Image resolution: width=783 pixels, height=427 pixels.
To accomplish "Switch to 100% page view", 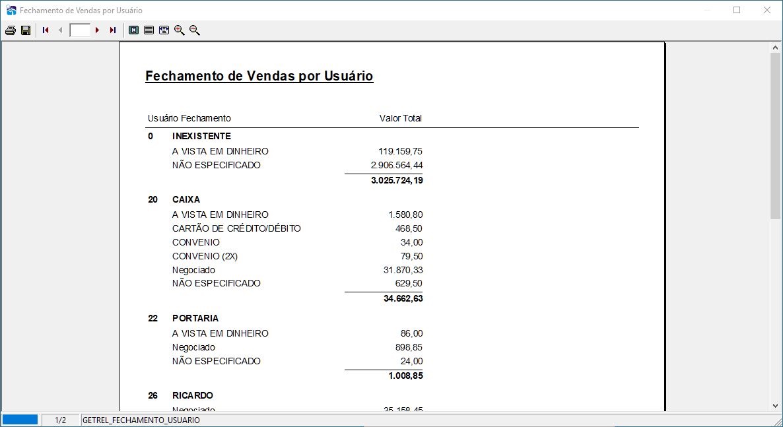I will [x=149, y=30].
